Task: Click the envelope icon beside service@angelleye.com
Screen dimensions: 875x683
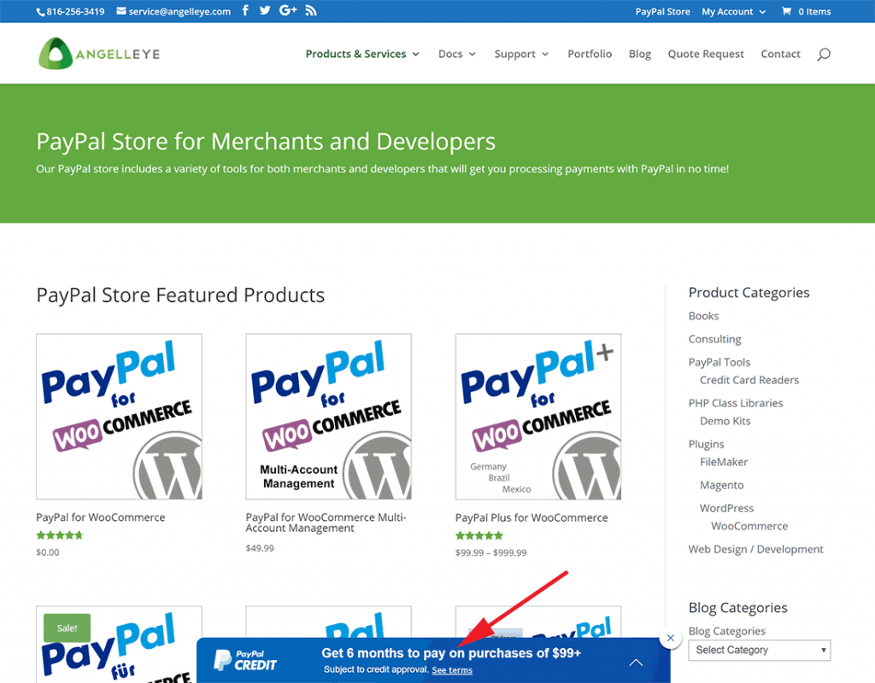Action: tap(120, 11)
